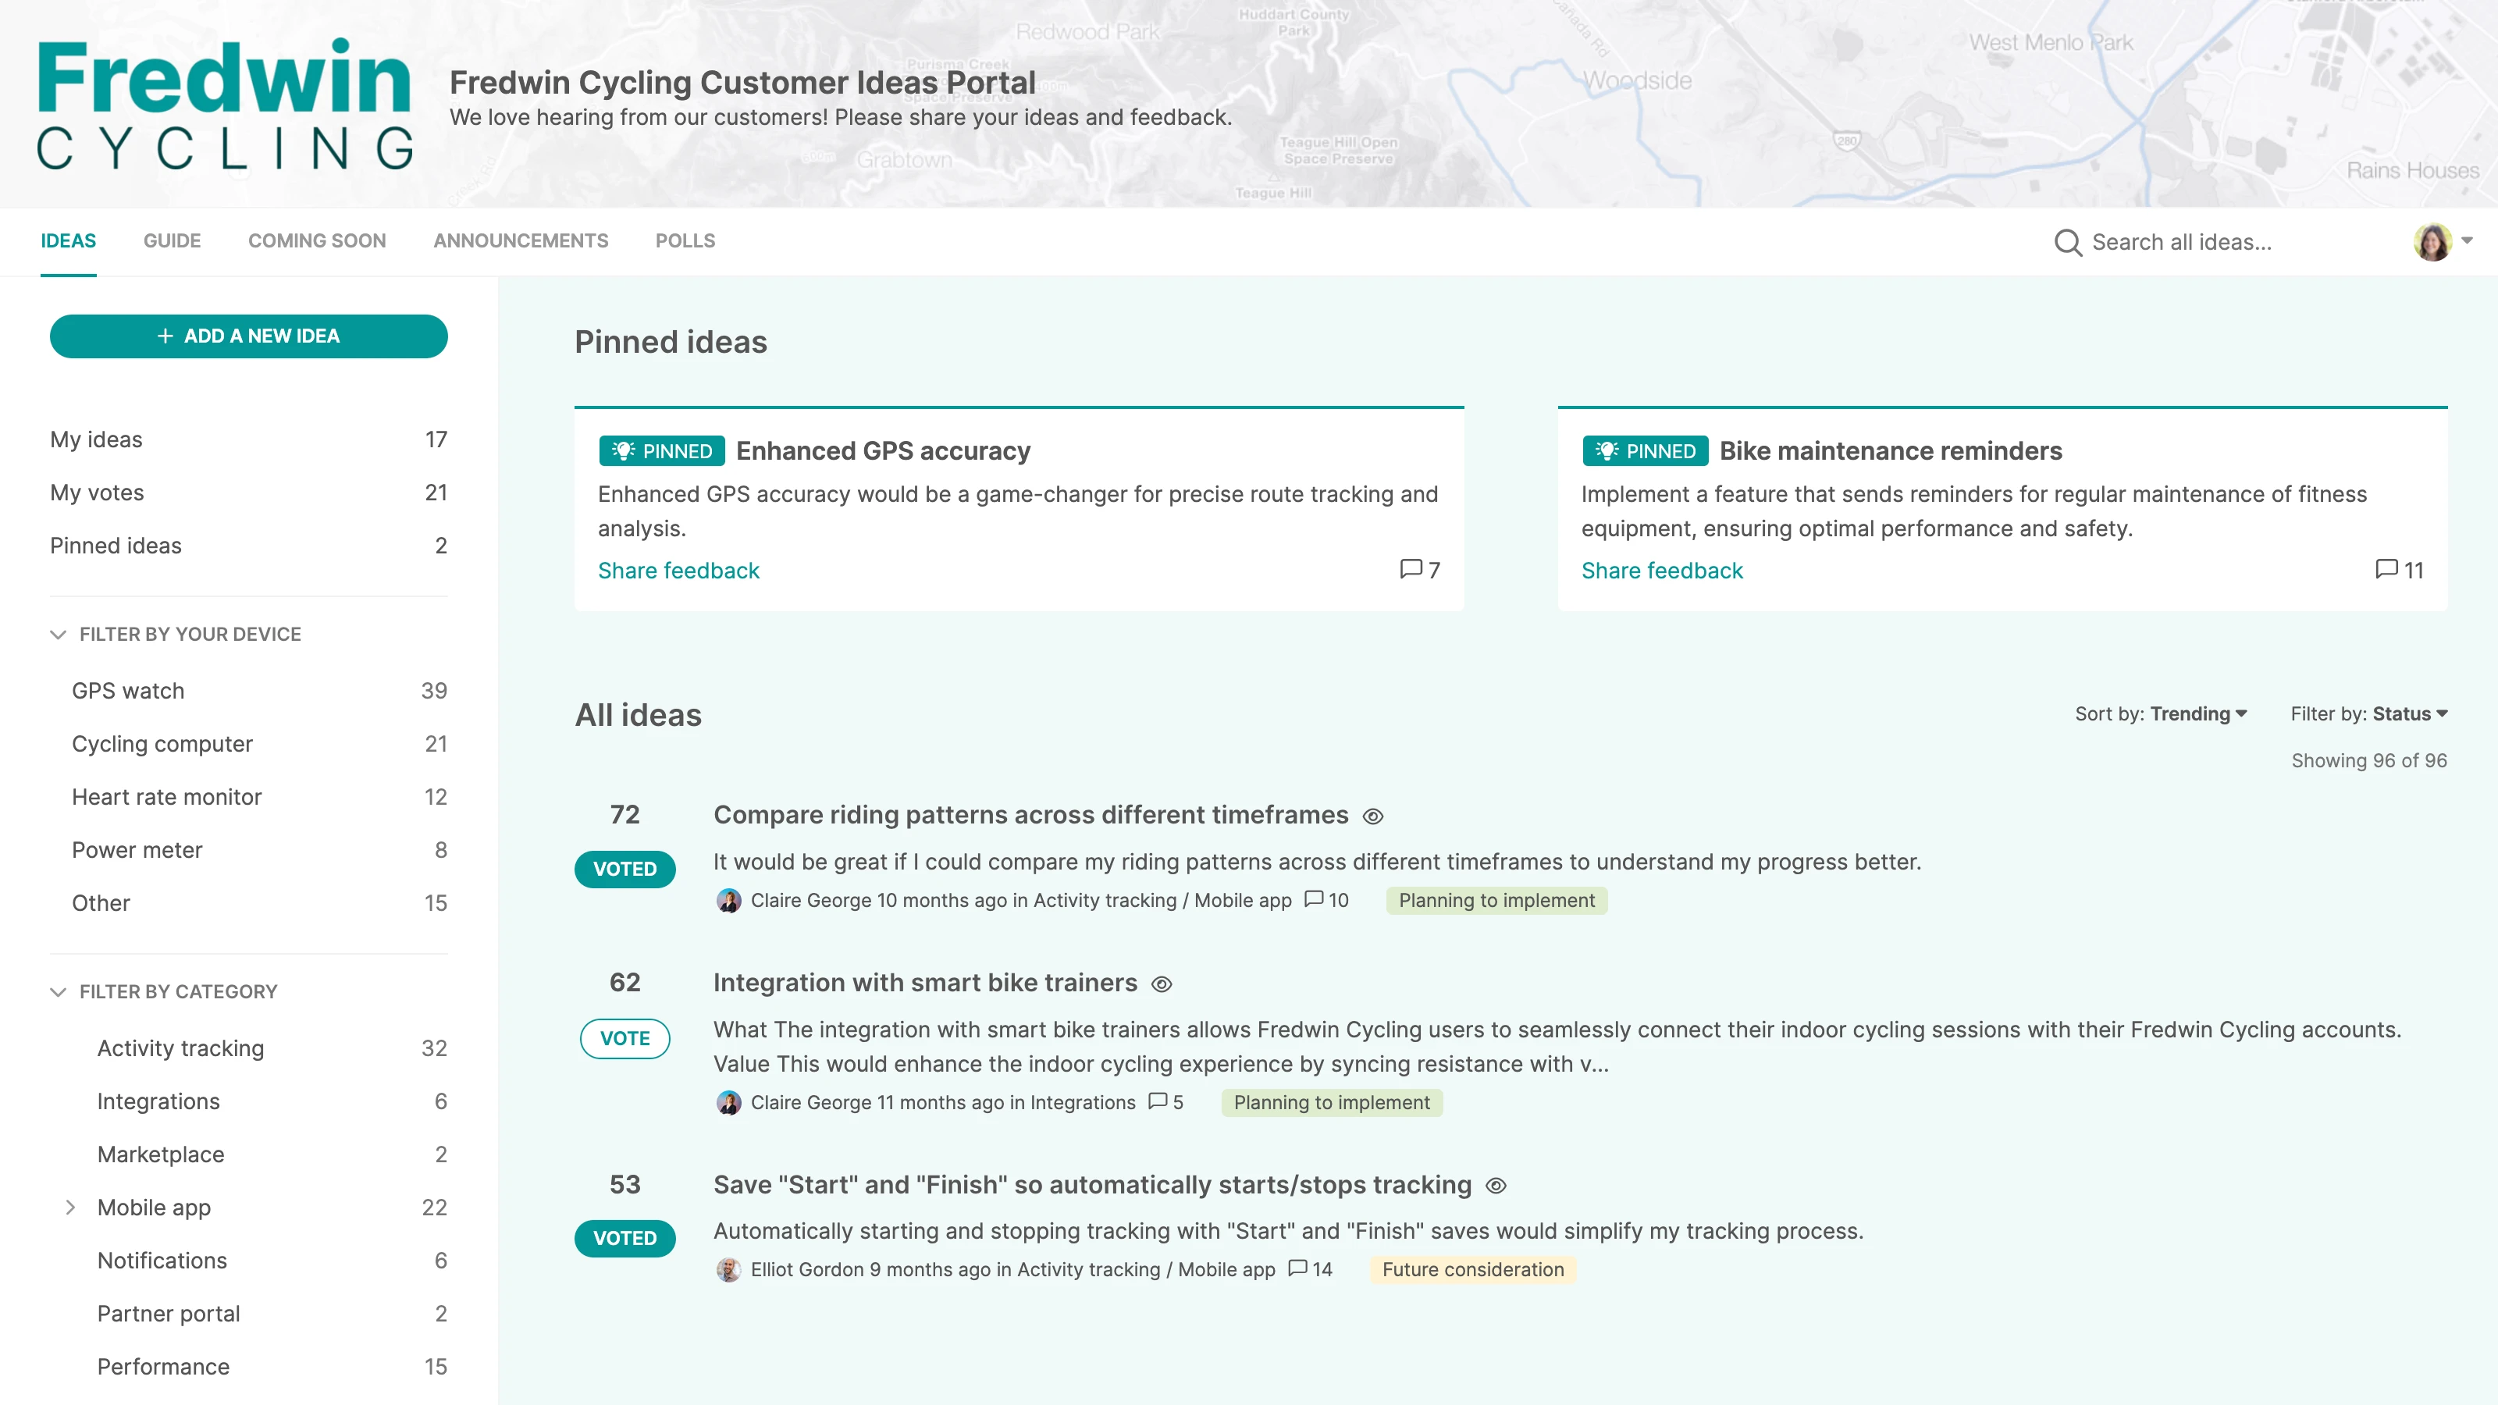Click the lightbulb icon on Enhanced GPS accuracy pin
This screenshot has width=2498, height=1405.
pos(625,450)
